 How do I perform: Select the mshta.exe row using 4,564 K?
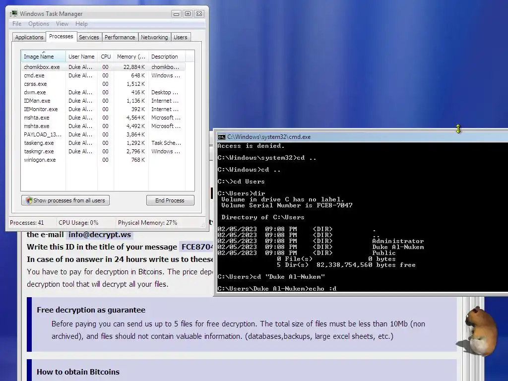[103, 118]
